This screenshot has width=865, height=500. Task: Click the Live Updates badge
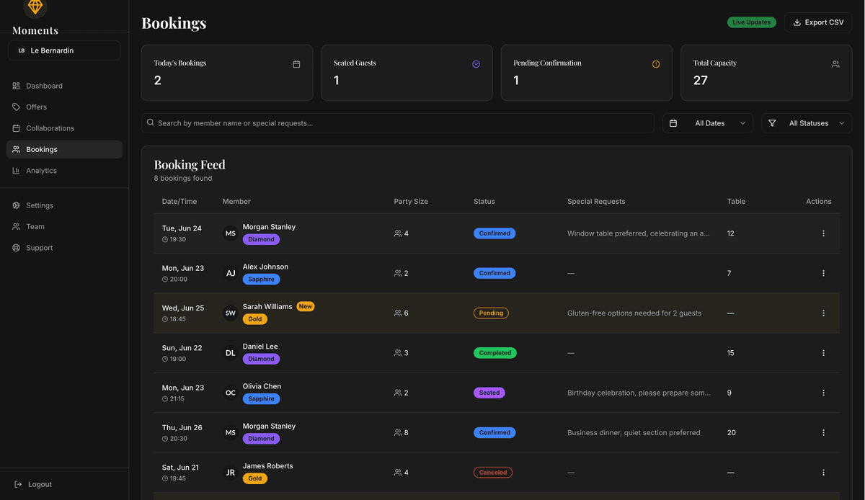tap(751, 22)
